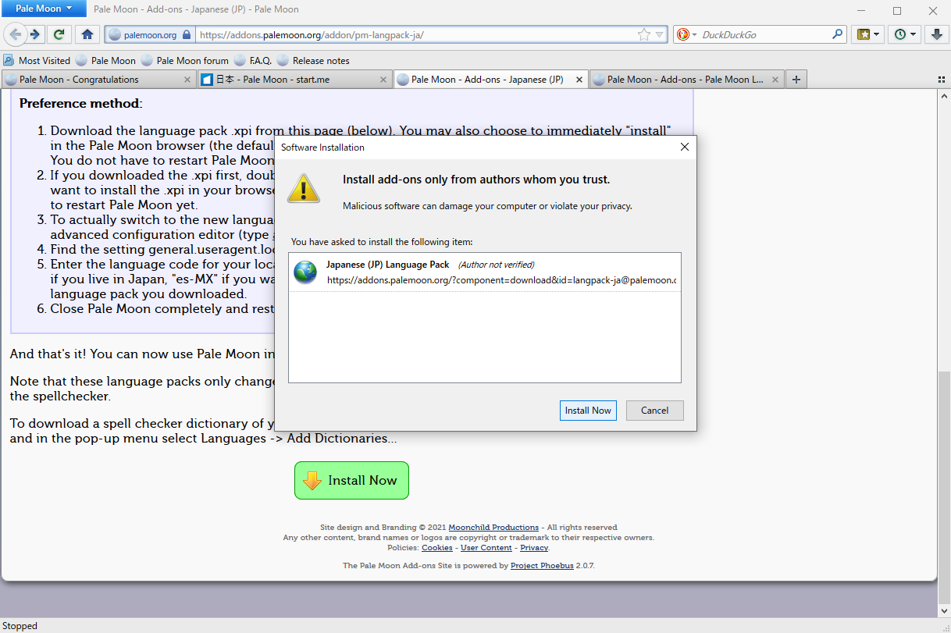The height and width of the screenshot is (633, 951).
Task: Click the green Install Now page button
Action: click(x=351, y=481)
